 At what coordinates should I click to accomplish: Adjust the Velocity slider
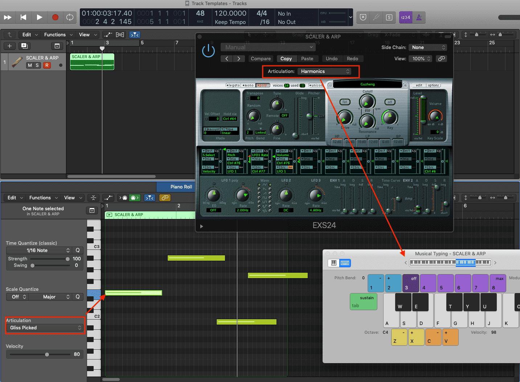pos(40,354)
